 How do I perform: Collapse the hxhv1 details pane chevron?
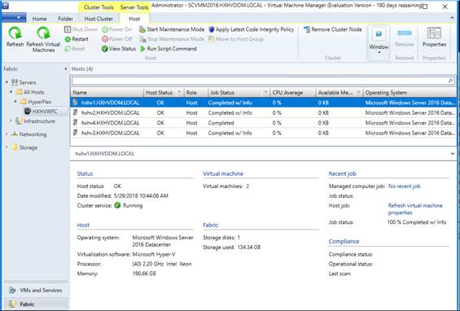pyautogui.click(x=452, y=153)
